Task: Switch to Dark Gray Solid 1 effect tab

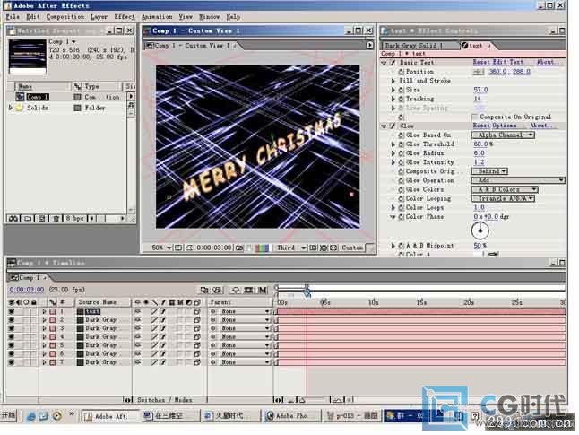Action: [x=419, y=46]
